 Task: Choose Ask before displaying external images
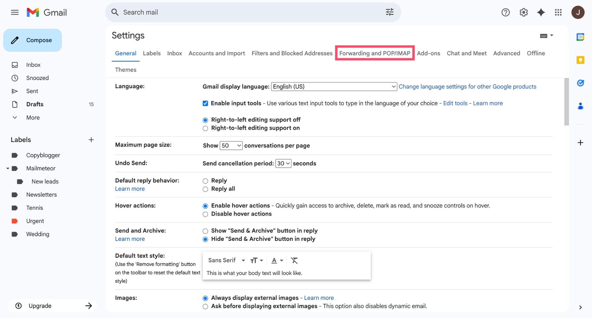tap(205, 306)
